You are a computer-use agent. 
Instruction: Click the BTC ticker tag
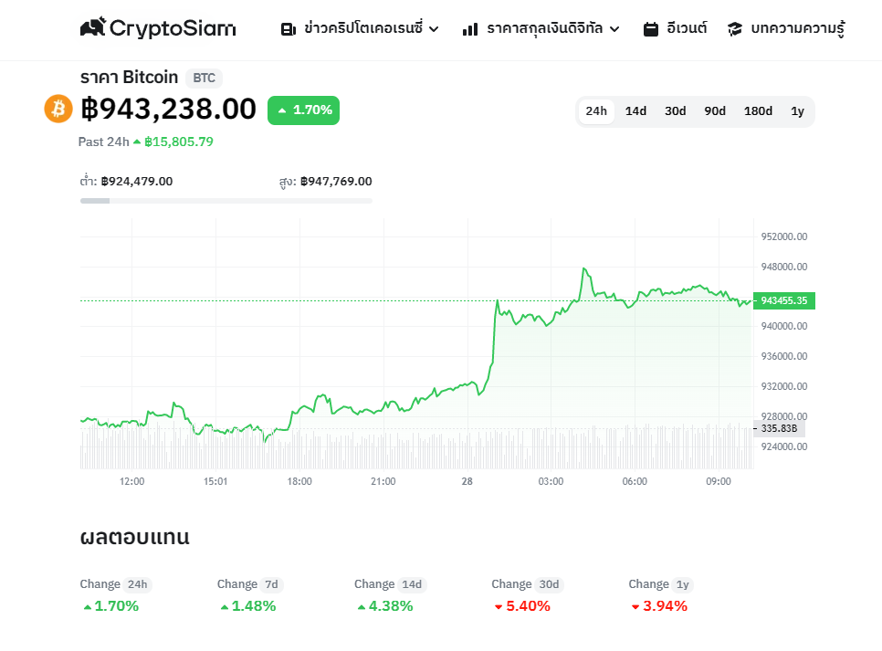[205, 78]
